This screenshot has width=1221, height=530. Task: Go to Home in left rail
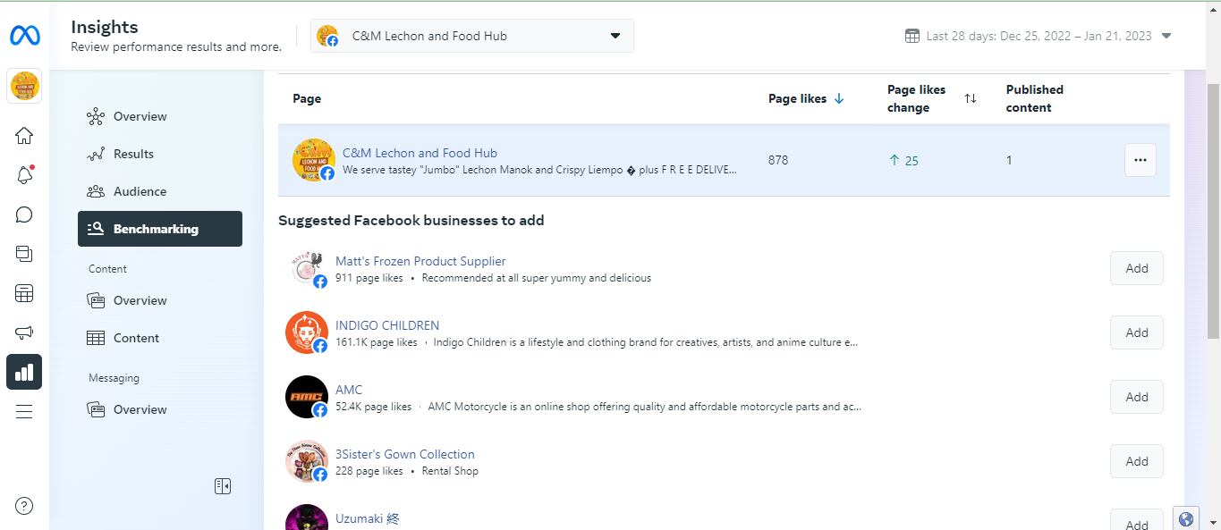24,136
